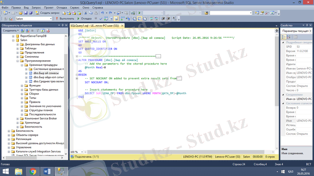Select dbo.Быр ай сомасы procedure
Image resolution: width=314 pixels, height=176 pixels.
(x=46, y=73)
